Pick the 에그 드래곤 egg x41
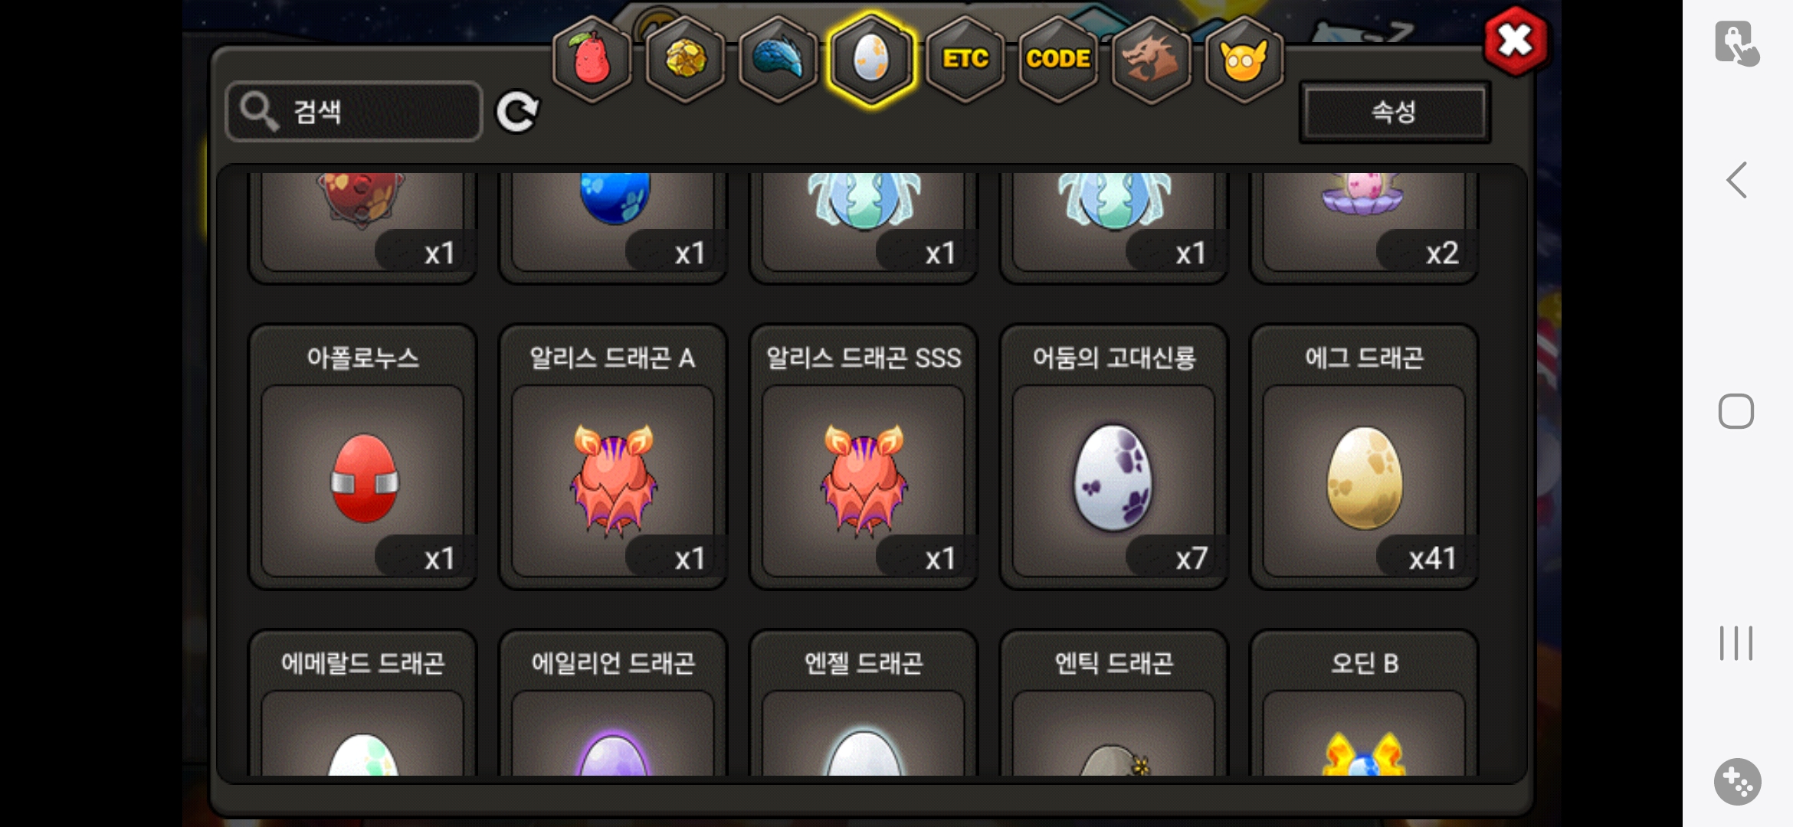The image size is (1793, 827). [x=1364, y=457]
